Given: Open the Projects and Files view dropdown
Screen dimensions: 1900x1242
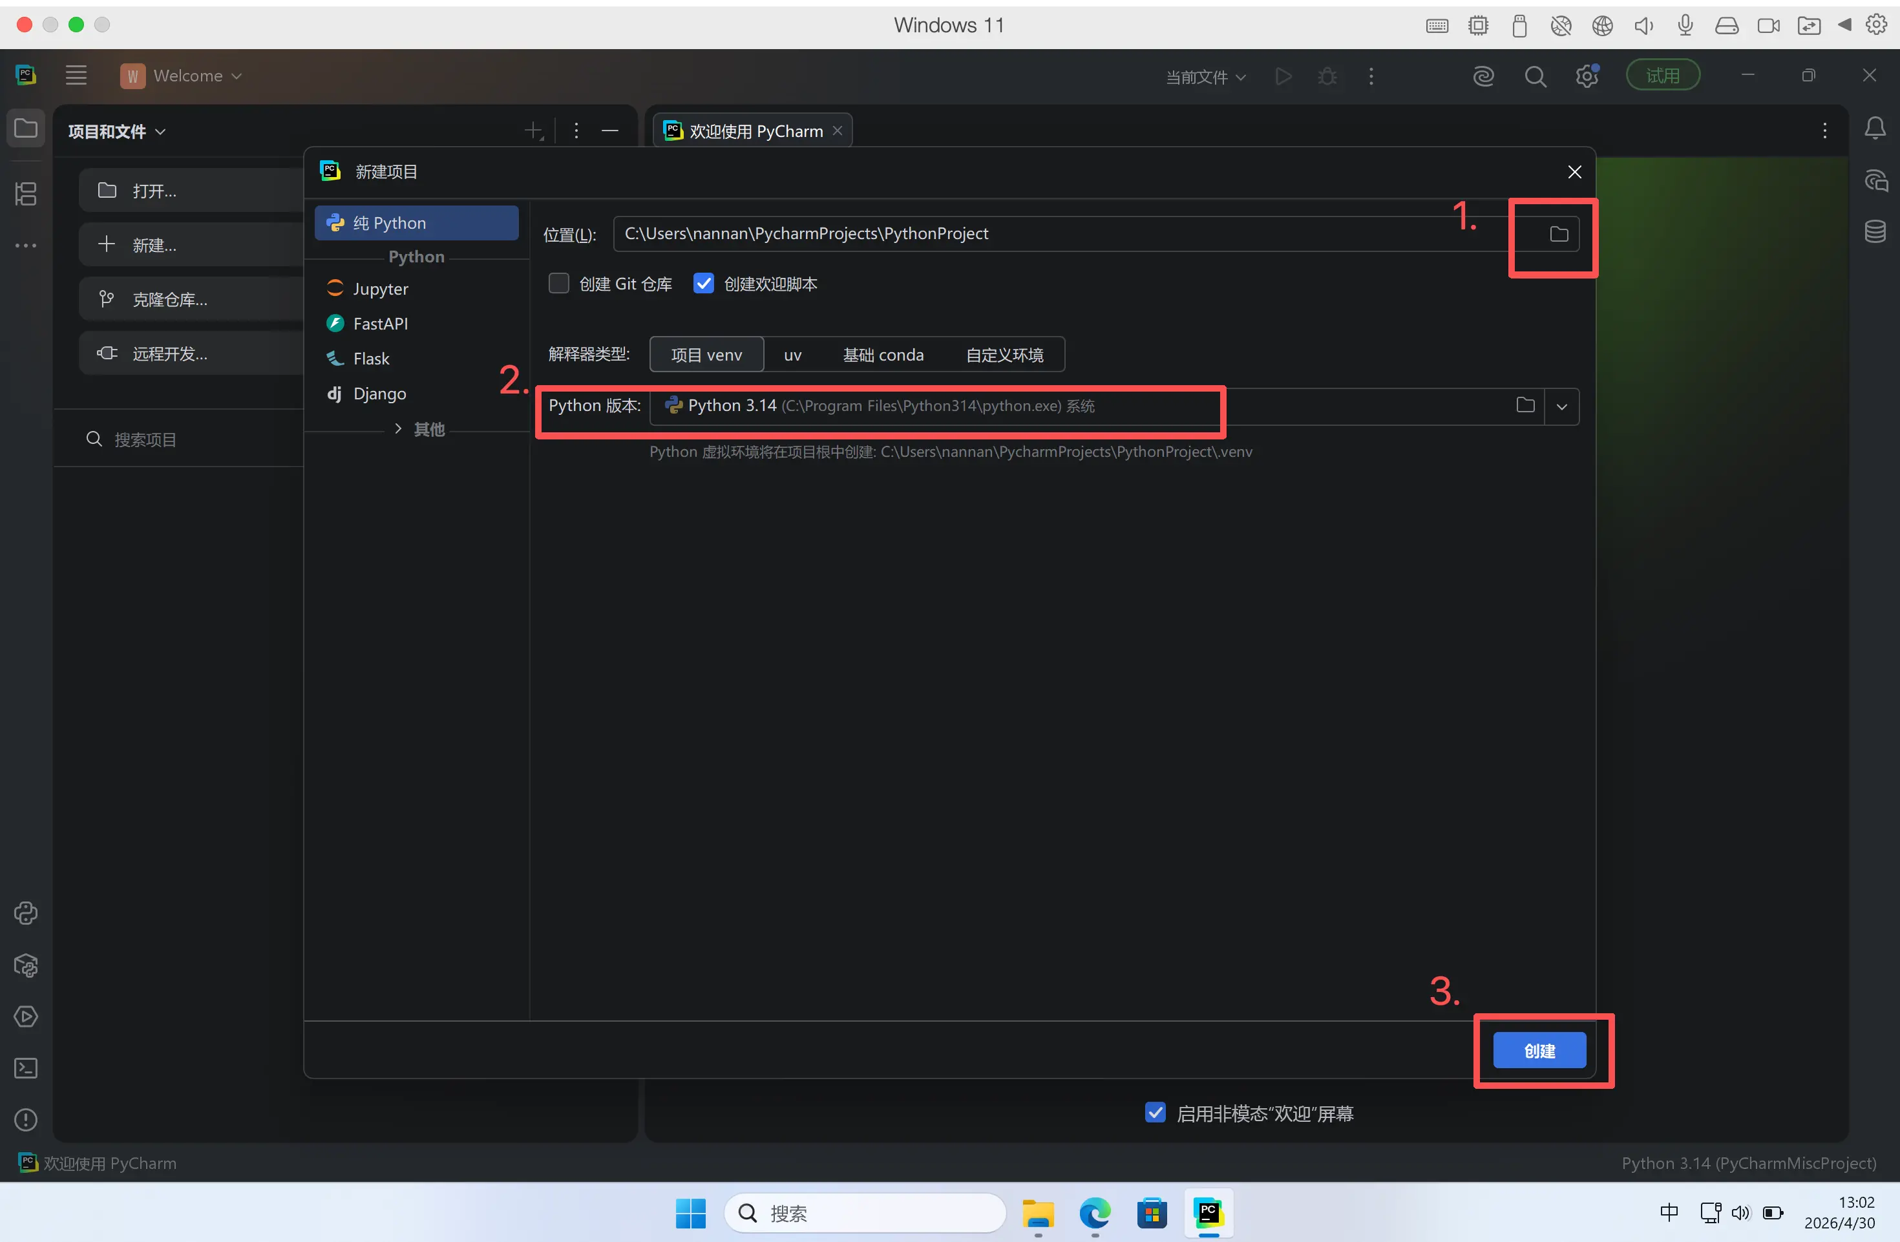Looking at the screenshot, I should point(116,131).
